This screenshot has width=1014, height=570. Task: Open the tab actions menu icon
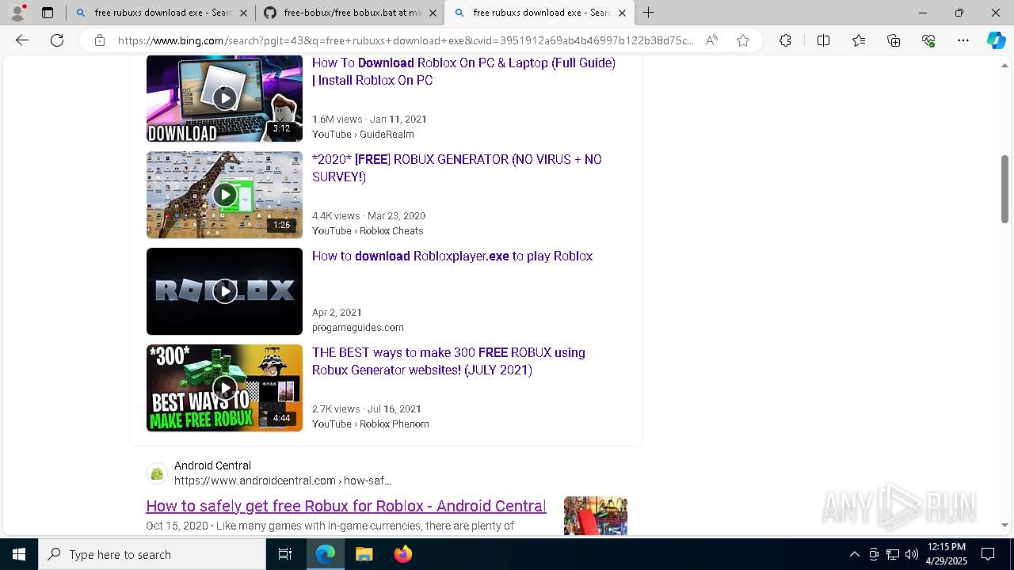(48, 13)
